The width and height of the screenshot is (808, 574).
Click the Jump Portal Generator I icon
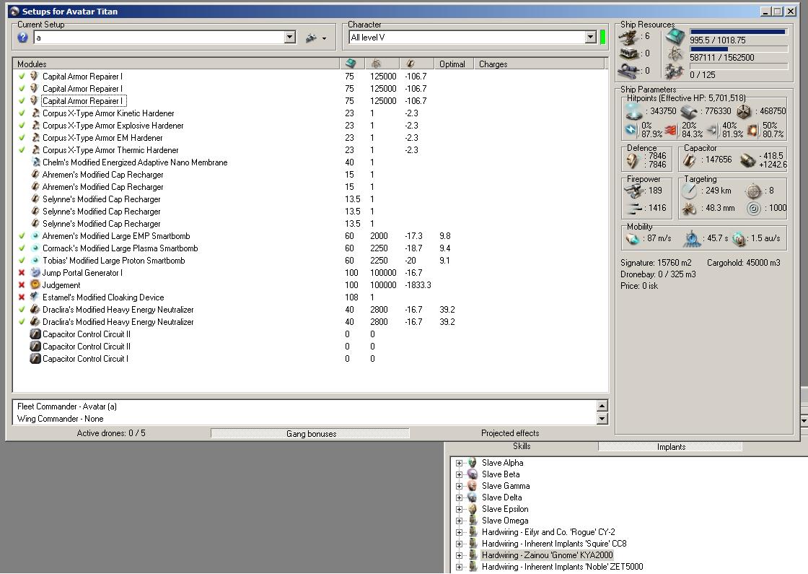tap(35, 272)
